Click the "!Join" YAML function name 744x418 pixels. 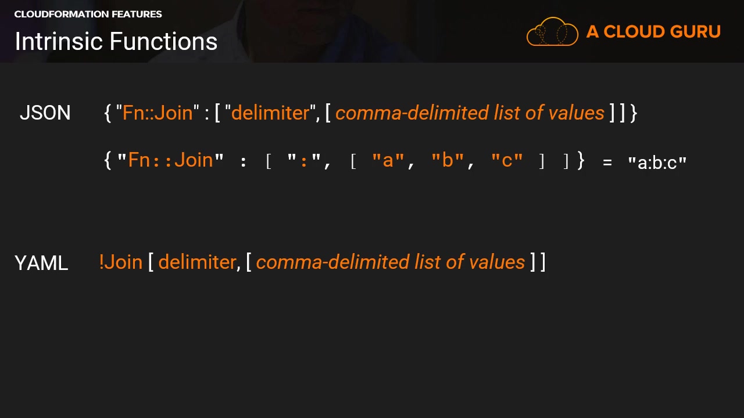(121, 262)
